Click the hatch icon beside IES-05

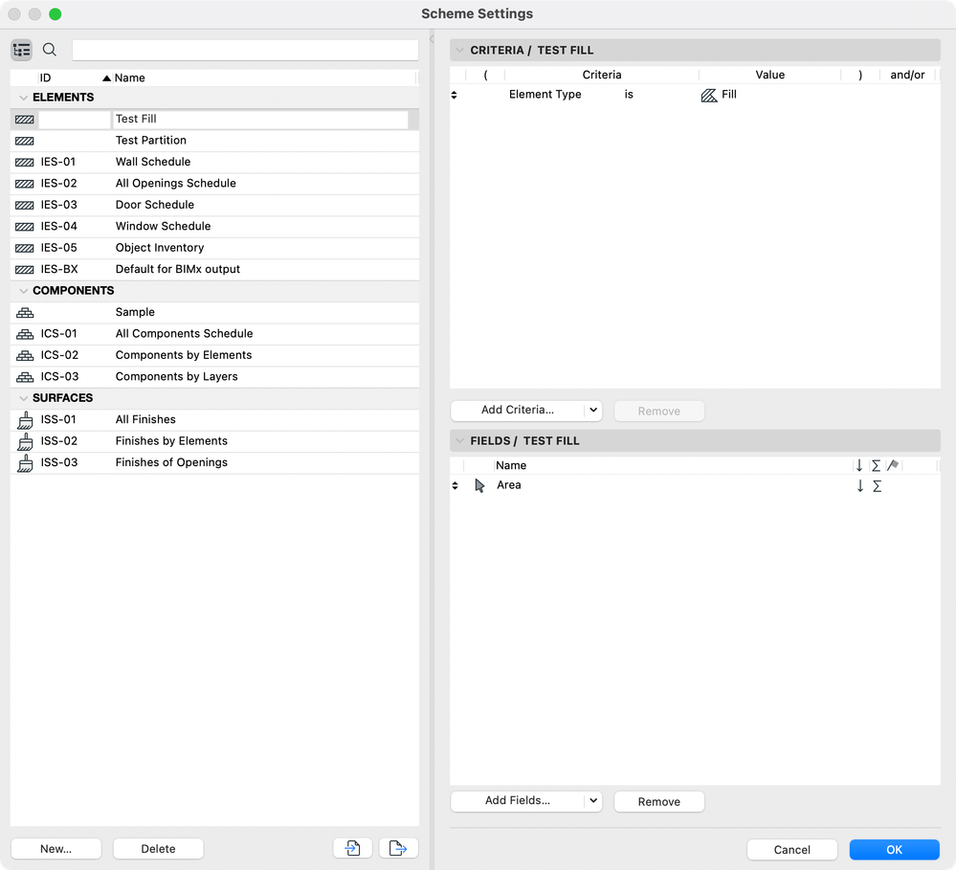24,248
